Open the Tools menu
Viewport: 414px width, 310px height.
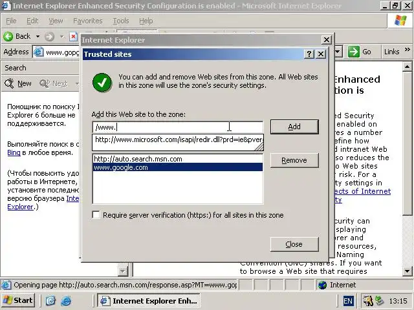tap(121, 21)
